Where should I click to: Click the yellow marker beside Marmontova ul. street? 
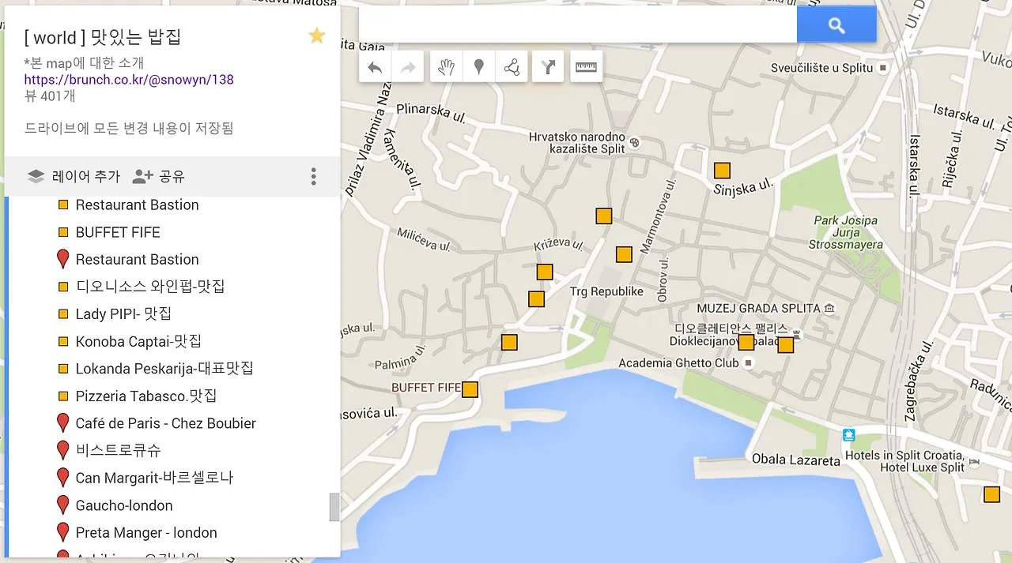tap(624, 254)
